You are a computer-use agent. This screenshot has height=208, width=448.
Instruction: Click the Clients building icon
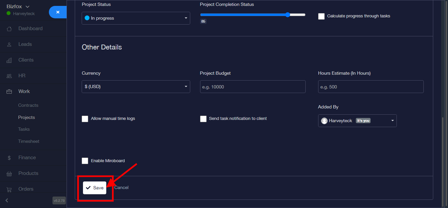pos(9,60)
